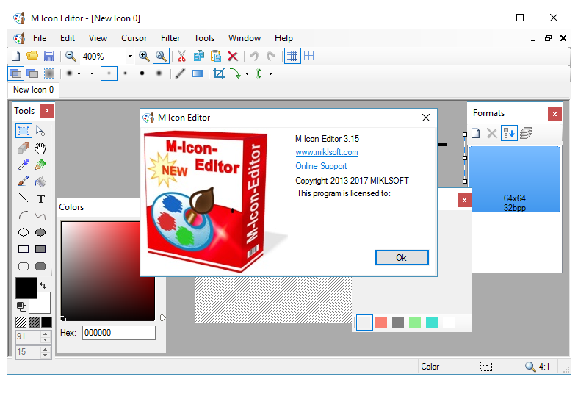Select the rectangular selection tool

click(24, 131)
